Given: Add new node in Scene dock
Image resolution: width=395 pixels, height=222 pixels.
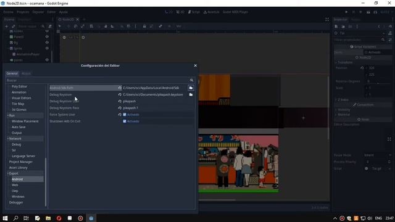Looking at the screenshot, I should pyautogui.click(x=7, y=26).
